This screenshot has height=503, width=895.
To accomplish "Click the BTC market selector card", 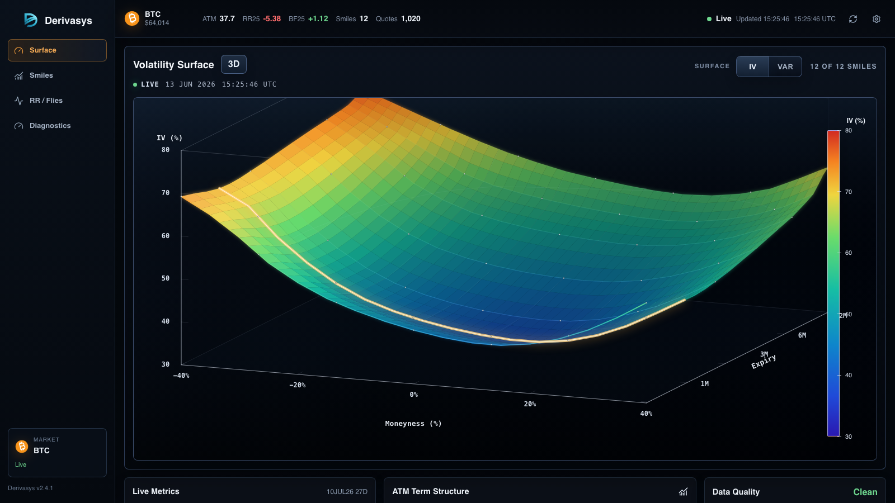I will point(57,452).
